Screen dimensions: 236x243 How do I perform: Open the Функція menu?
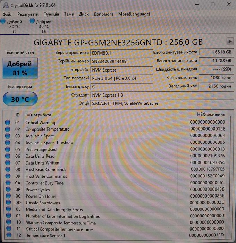[x=51, y=14]
